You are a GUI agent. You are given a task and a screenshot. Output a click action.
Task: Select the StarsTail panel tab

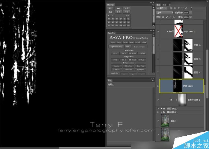click(x=111, y=5)
